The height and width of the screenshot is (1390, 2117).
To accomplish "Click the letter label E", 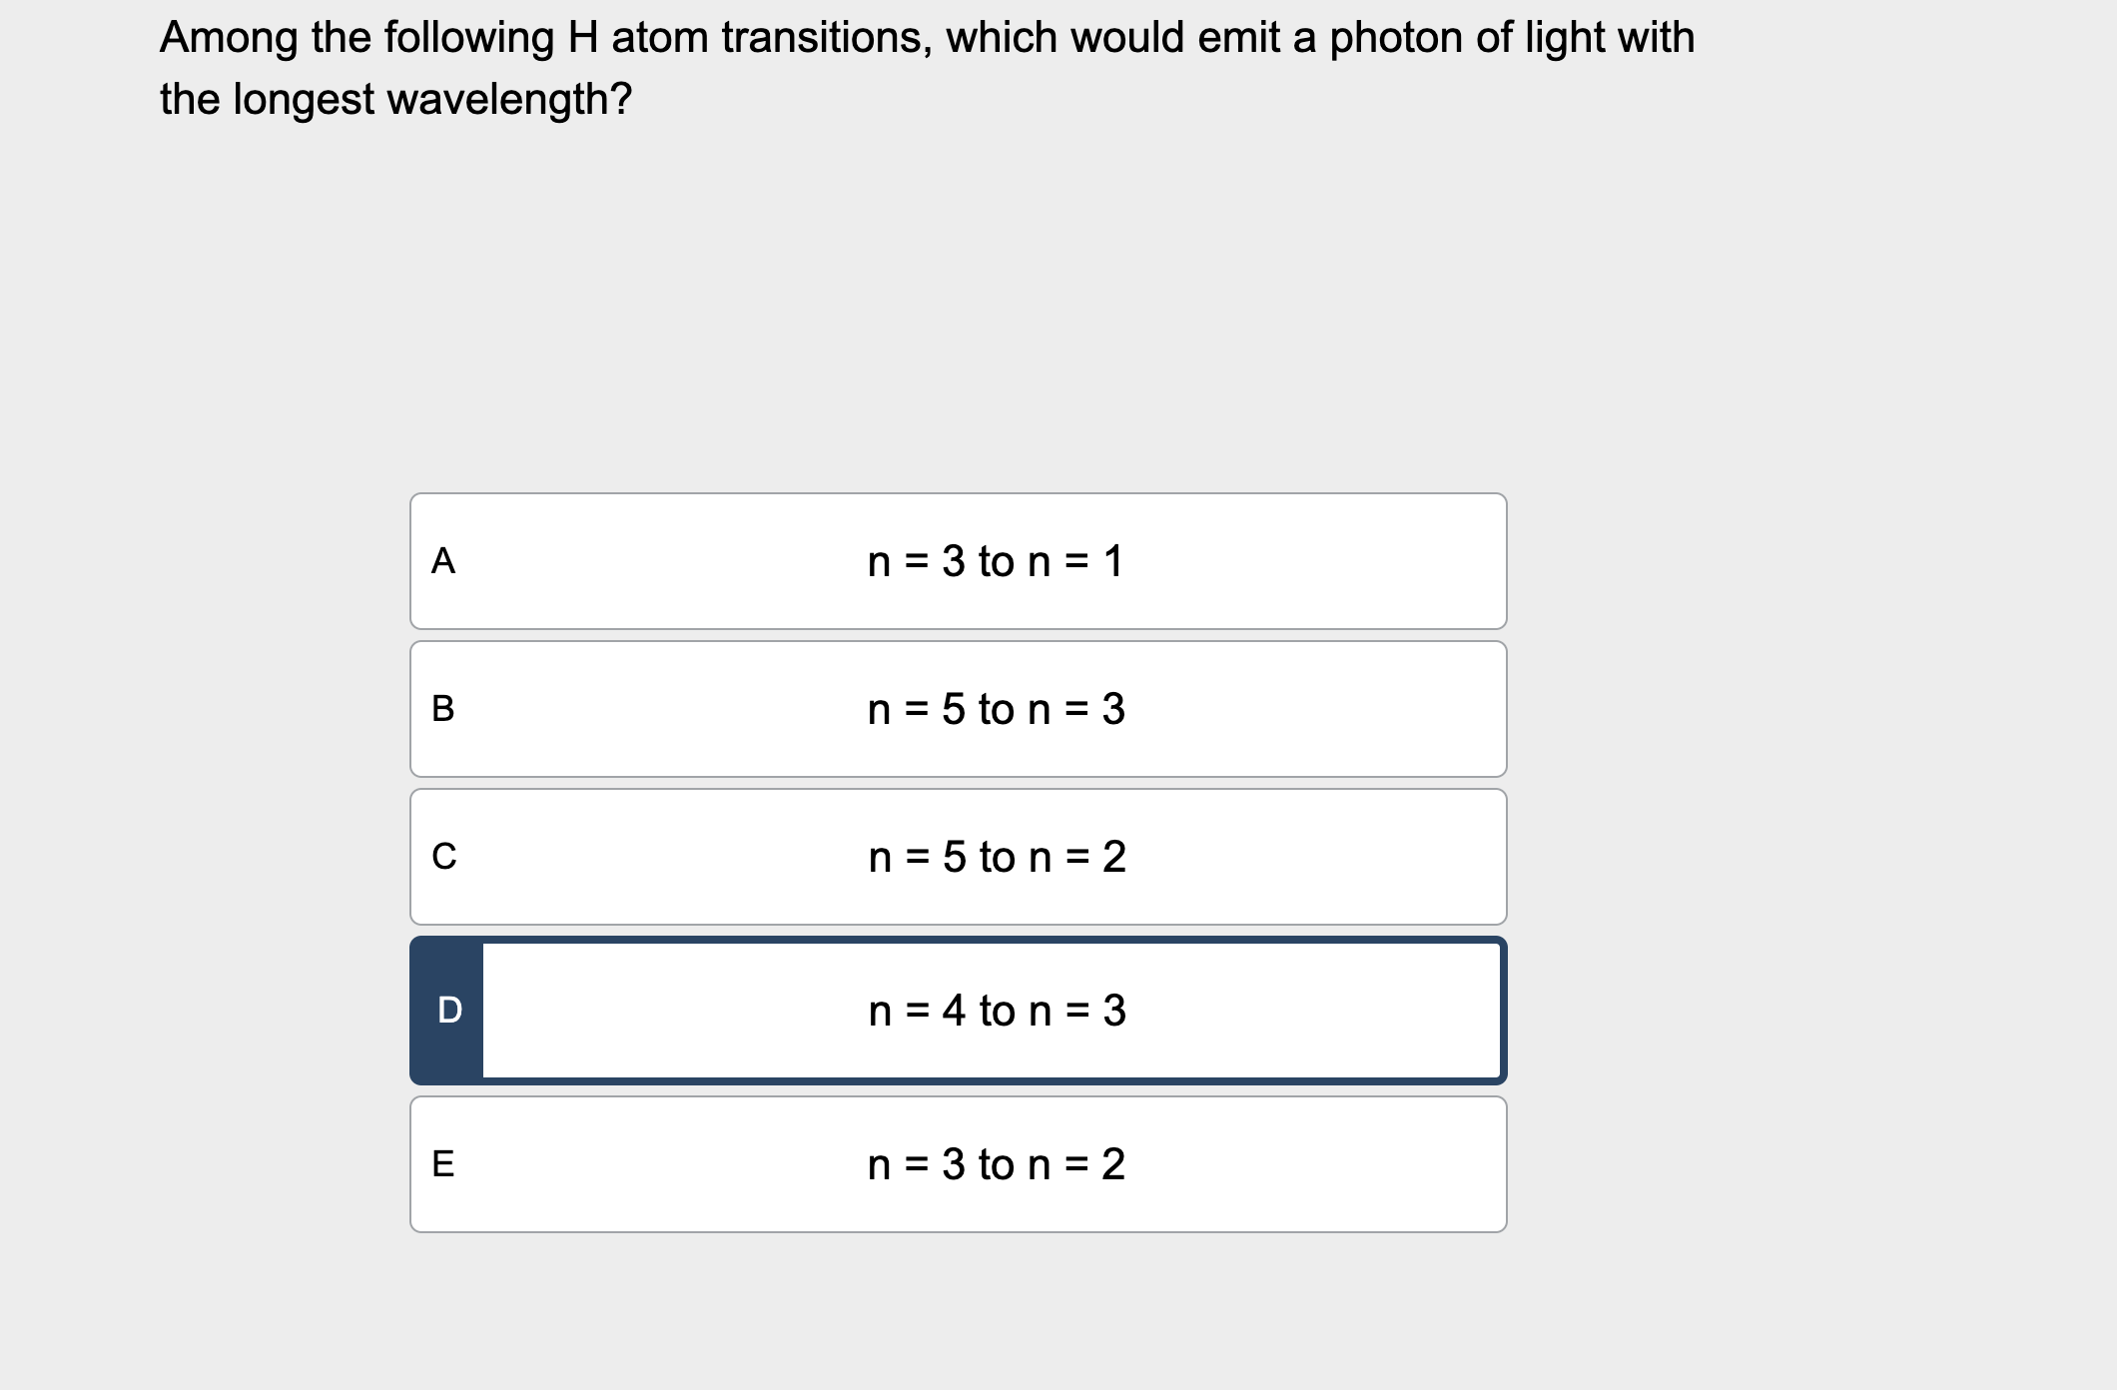I will coord(445,1162).
